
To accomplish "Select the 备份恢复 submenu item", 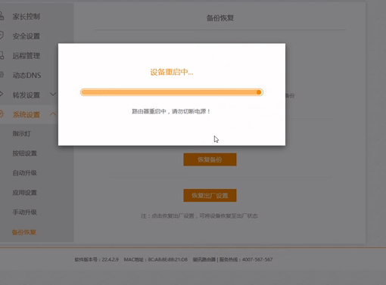I will [24, 232].
